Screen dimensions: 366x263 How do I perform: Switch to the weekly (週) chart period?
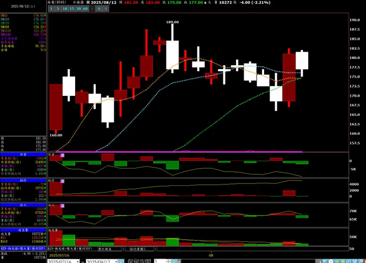click(99, 8)
